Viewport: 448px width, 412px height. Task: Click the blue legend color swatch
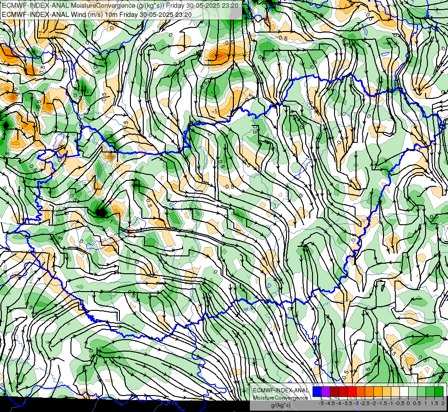(x=317, y=391)
